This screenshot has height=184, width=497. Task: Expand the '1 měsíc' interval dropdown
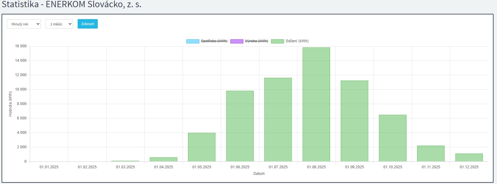[59, 24]
